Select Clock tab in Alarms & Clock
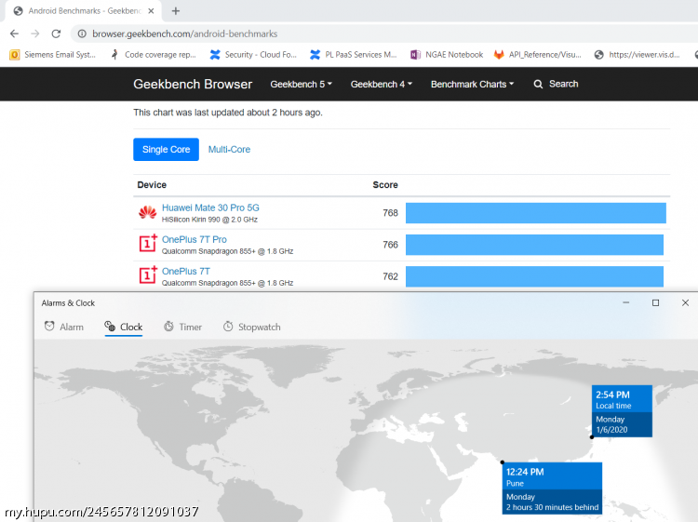This screenshot has height=522, width=698. [x=123, y=328]
